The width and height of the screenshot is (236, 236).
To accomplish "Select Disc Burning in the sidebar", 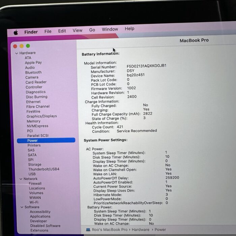I will point(37,97).
